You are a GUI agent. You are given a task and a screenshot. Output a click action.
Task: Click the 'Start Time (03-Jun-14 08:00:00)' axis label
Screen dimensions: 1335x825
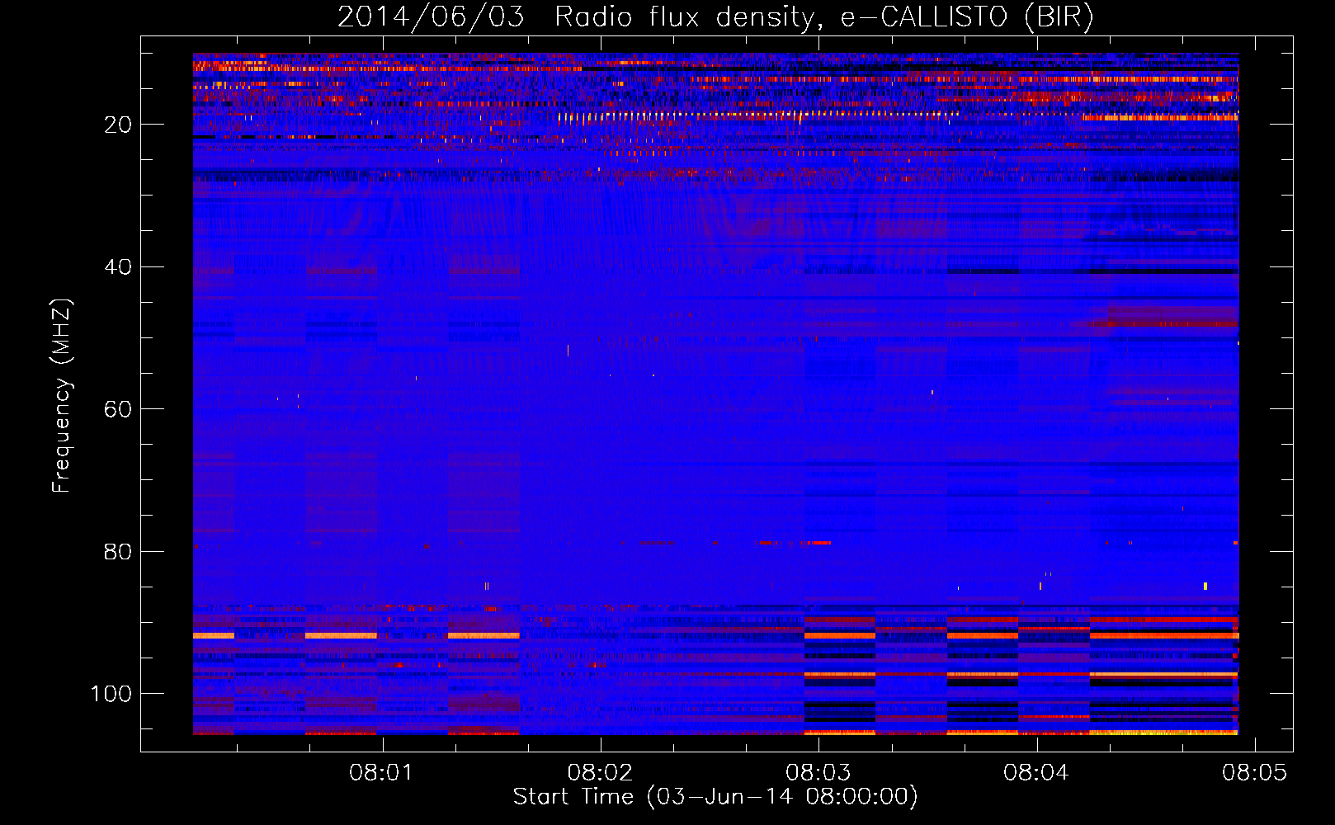click(x=715, y=797)
